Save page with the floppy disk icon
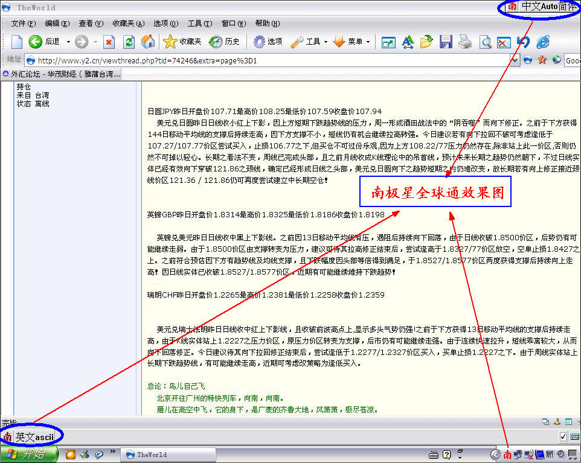Viewport: 581px width, 463px height. [x=446, y=42]
